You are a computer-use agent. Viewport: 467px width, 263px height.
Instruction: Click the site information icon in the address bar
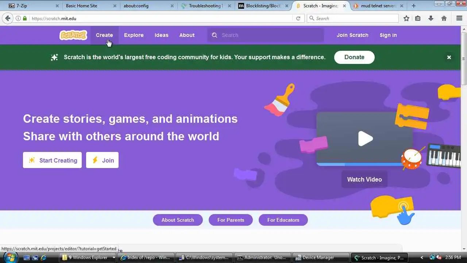point(18,18)
